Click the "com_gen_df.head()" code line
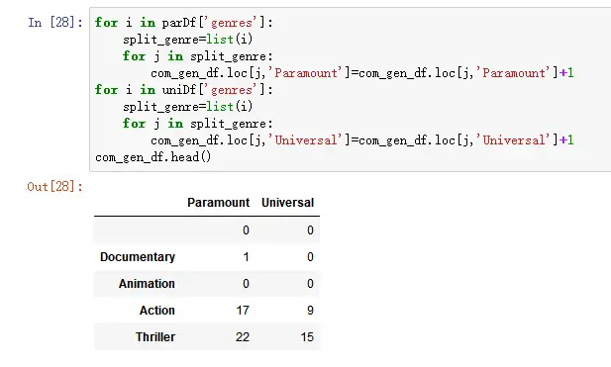Viewport: 611px width, 367px height. 153,157
